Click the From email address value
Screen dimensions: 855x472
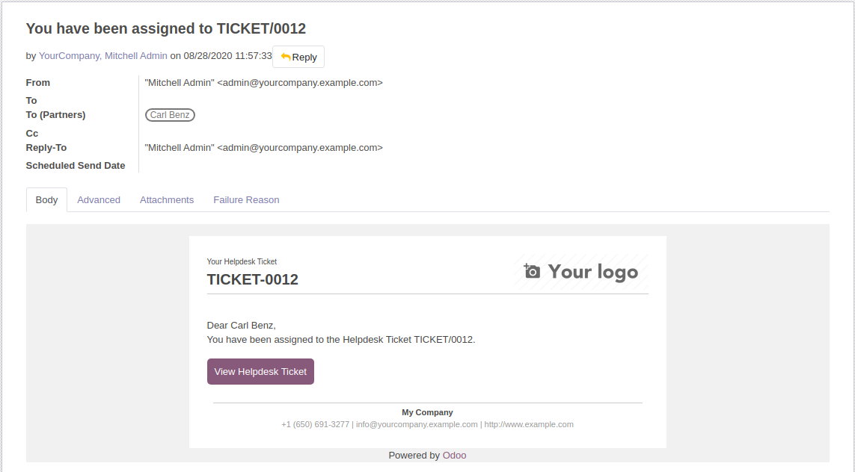click(264, 83)
